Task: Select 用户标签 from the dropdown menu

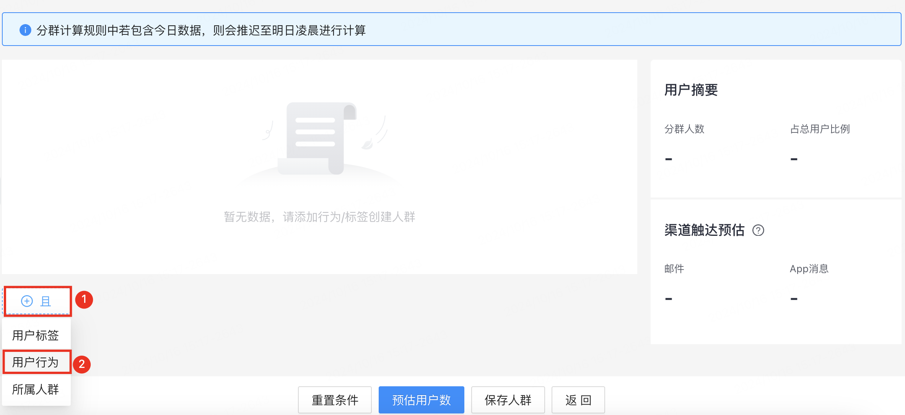Action: coord(36,335)
